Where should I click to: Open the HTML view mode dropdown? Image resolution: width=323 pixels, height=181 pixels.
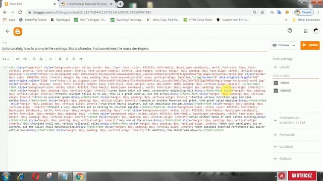(6, 59)
